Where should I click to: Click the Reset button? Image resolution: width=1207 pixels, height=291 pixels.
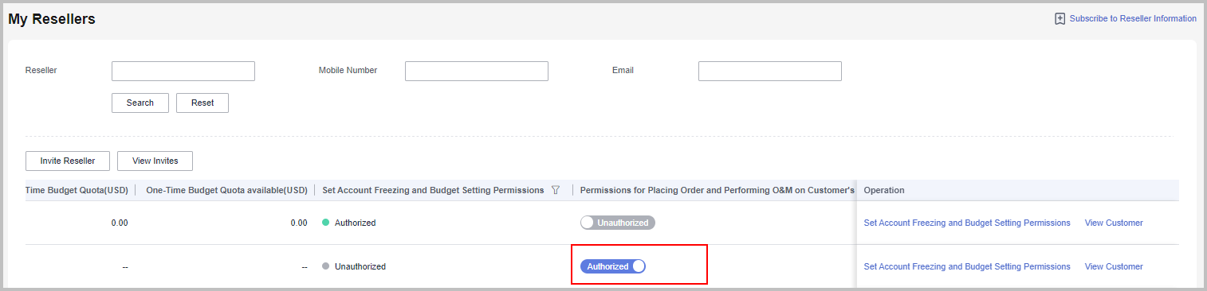pyautogui.click(x=202, y=103)
